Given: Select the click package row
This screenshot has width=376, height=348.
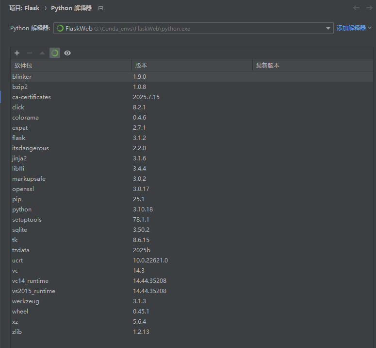Looking at the screenshot, I should 192,107.
